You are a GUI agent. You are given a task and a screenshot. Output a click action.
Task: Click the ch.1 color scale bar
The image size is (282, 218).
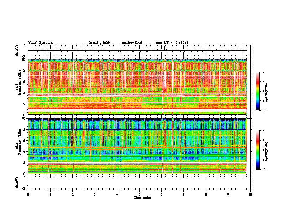point(258,91)
